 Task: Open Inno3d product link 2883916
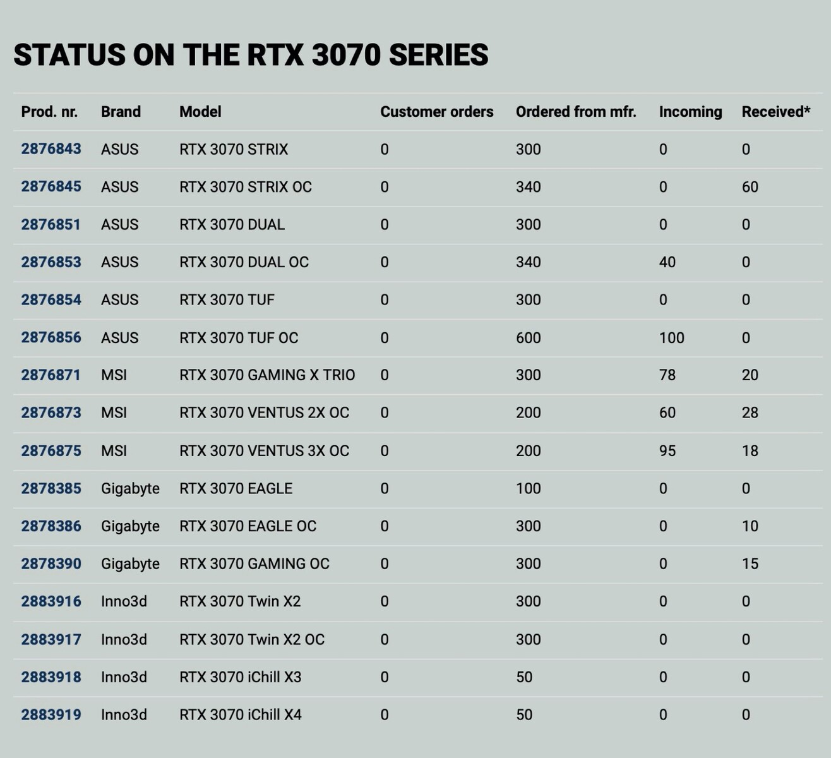(x=51, y=601)
